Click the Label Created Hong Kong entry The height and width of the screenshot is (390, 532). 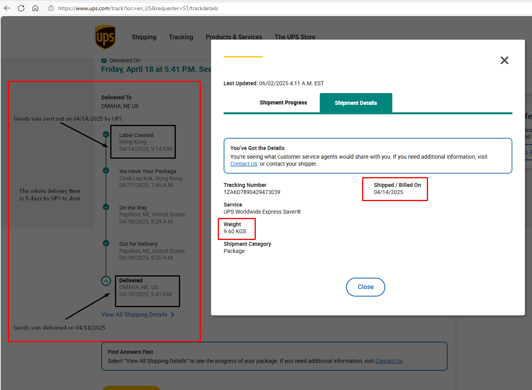click(x=146, y=142)
